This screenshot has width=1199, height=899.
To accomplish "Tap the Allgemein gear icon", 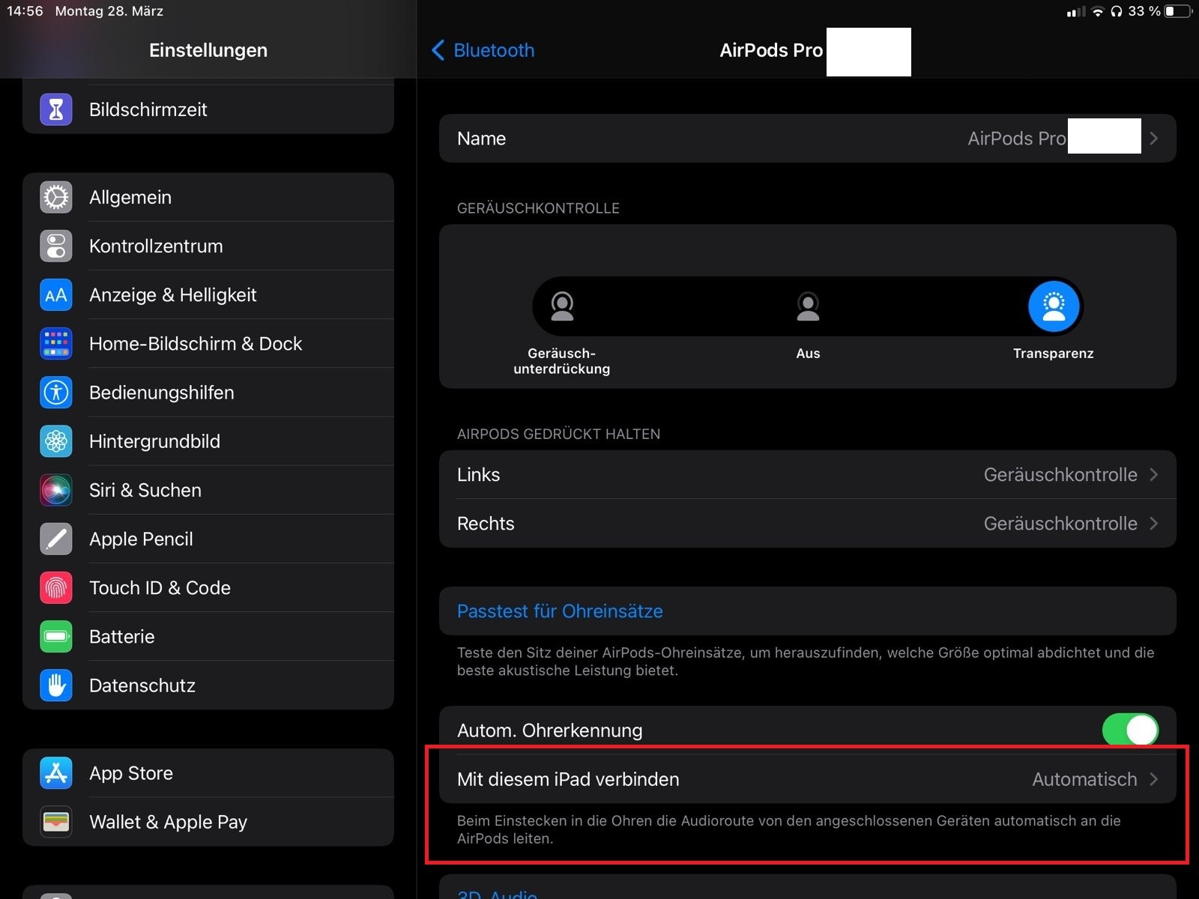I will tap(56, 197).
